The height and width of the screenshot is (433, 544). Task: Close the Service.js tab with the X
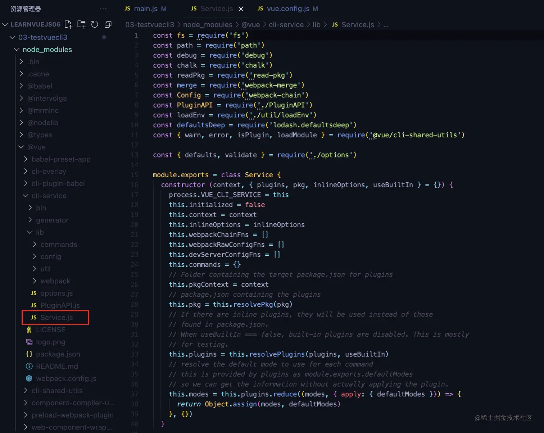[241, 9]
